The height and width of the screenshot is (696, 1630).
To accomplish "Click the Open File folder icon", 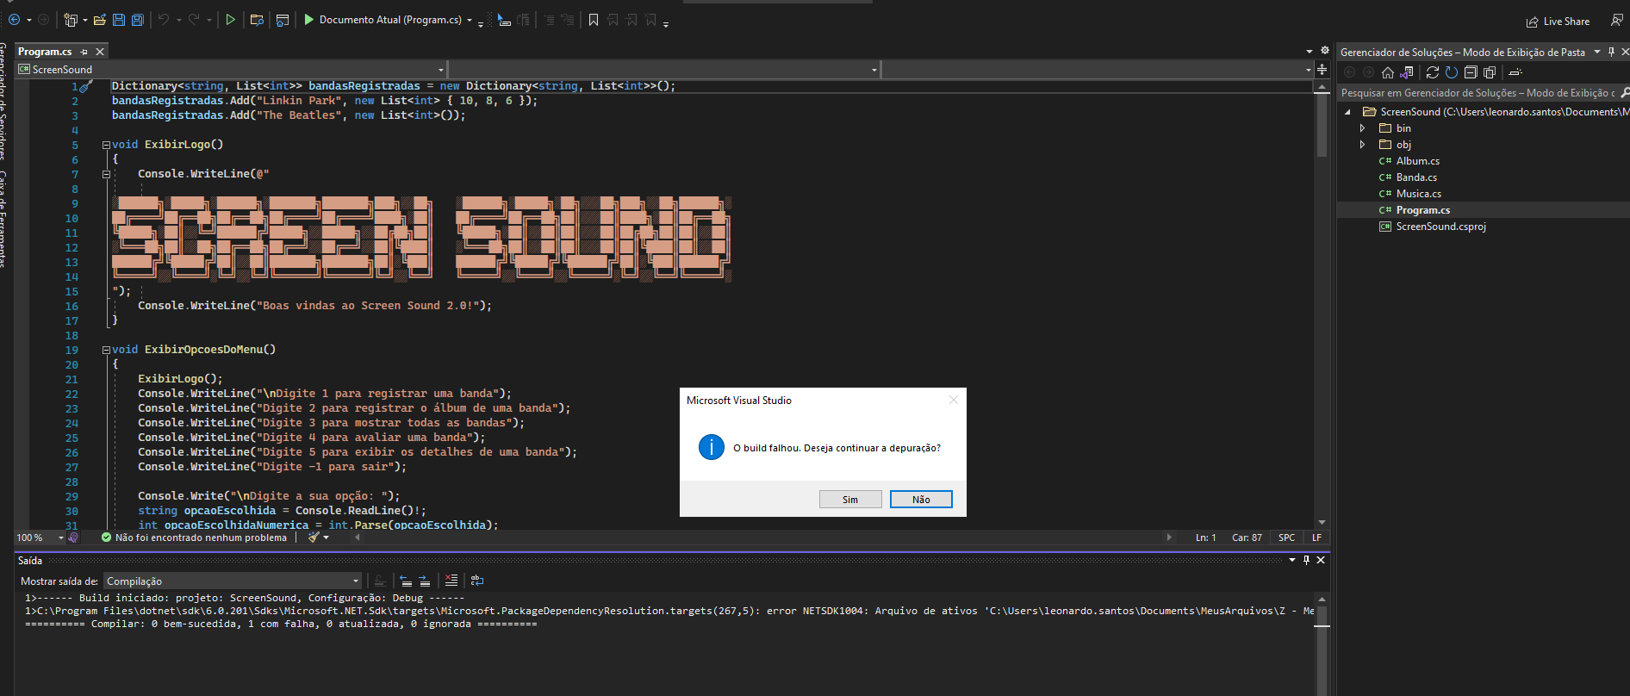I will click(x=100, y=20).
